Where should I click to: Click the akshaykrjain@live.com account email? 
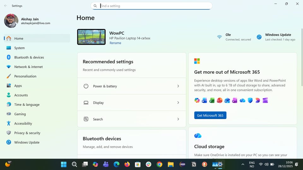[x=36, y=23]
